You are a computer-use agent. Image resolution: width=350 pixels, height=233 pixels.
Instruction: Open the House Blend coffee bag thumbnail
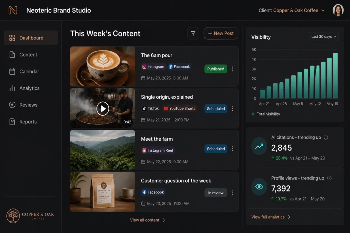coord(102,192)
